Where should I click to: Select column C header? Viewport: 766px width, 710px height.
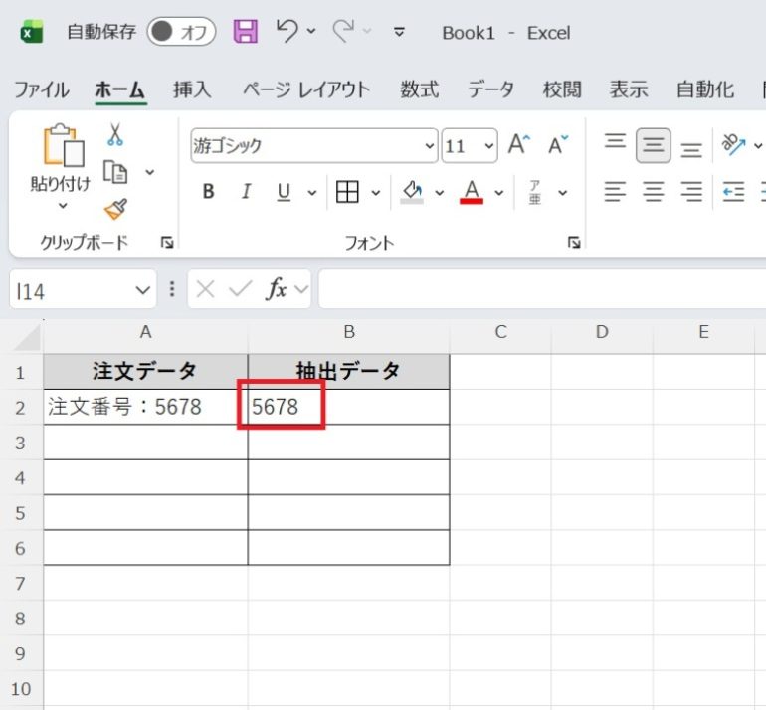(500, 332)
